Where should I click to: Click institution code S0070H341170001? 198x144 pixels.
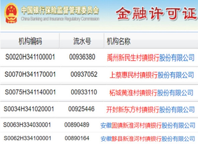[x=30, y=74]
